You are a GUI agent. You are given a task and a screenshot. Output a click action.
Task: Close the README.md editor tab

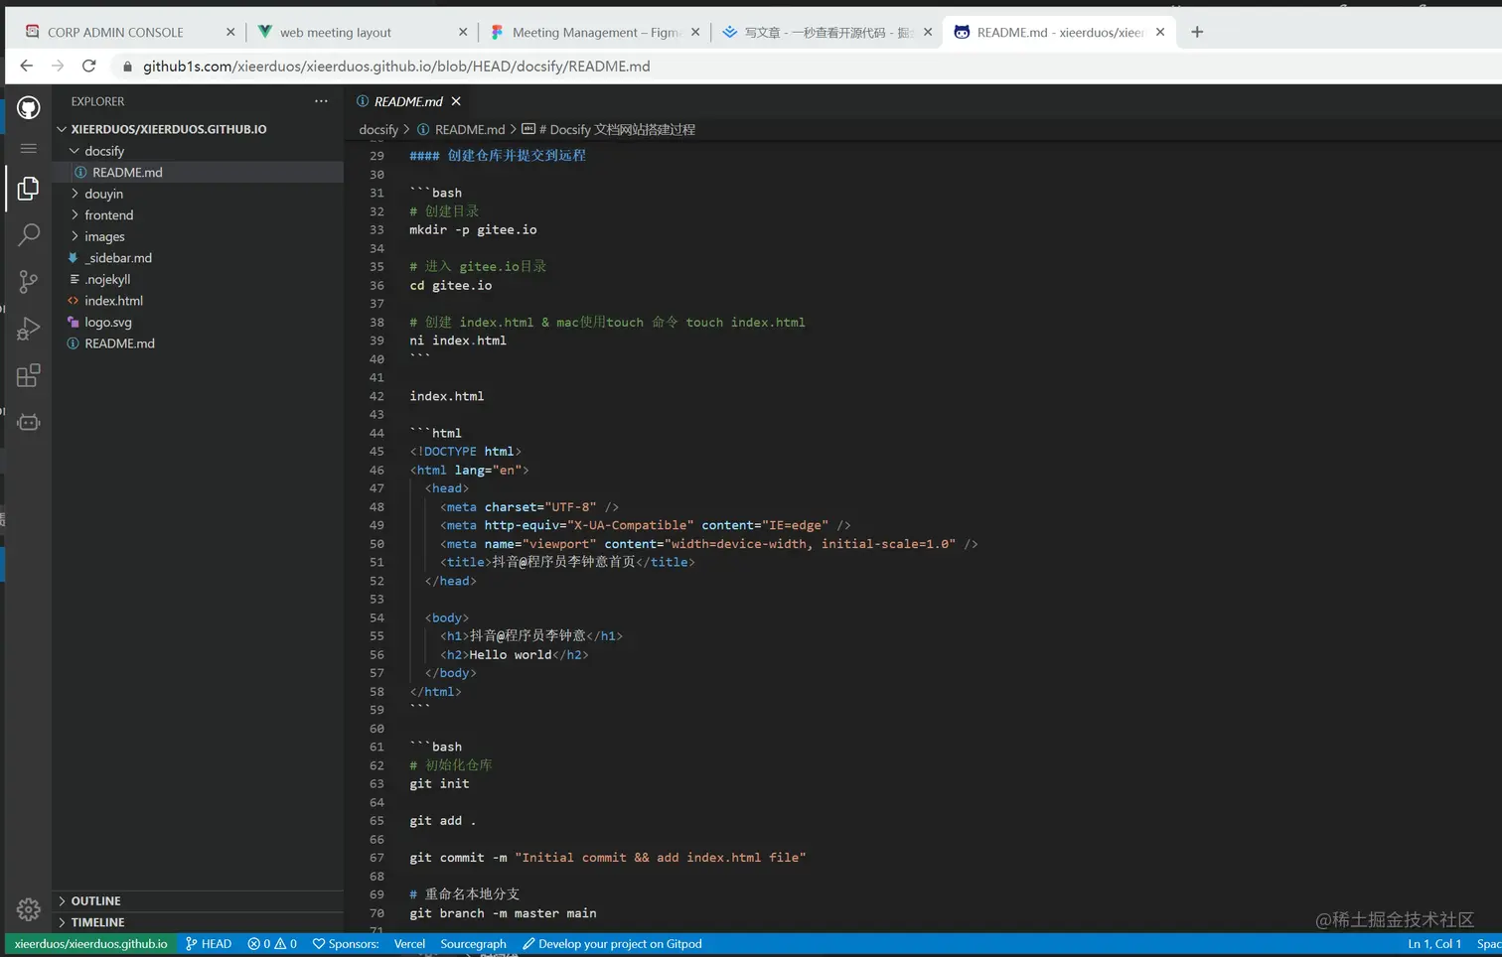click(x=456, y=101)
